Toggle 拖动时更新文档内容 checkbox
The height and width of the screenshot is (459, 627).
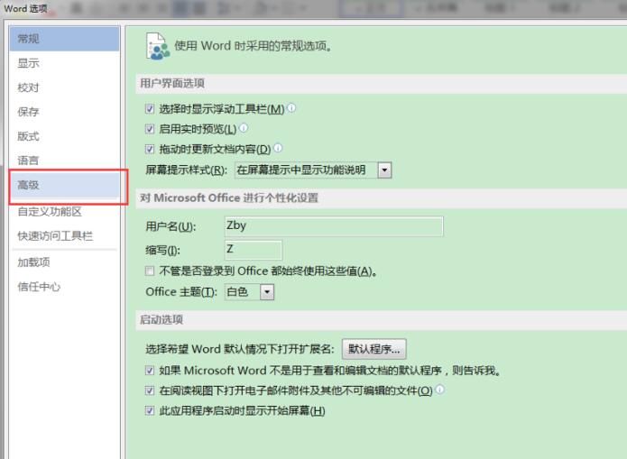150,149
